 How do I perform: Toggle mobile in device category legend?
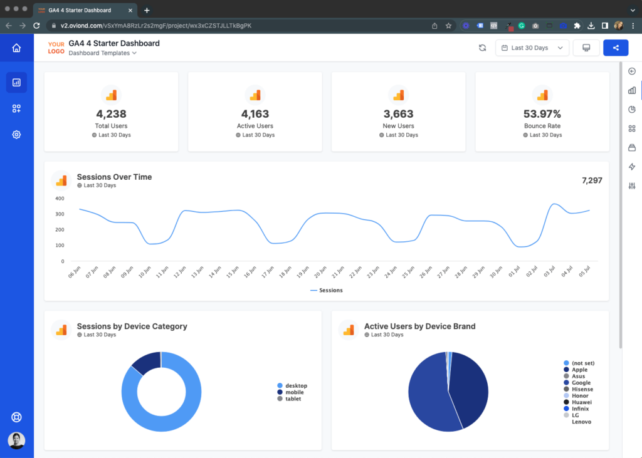coord(291,392)
